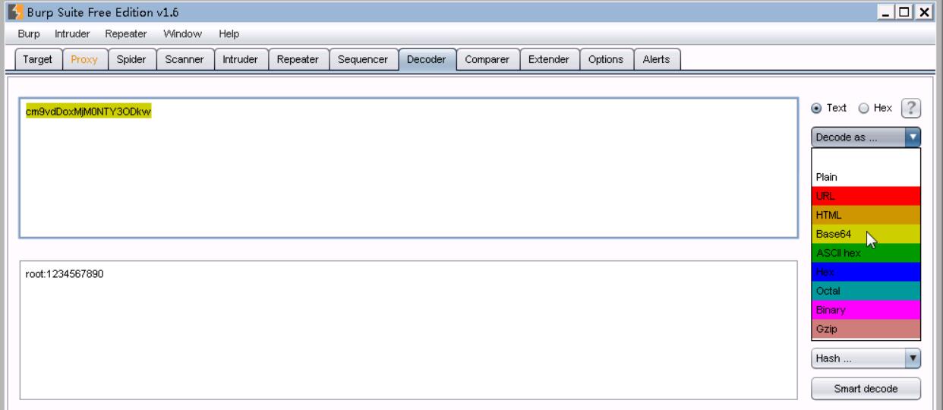
Task: Choose Plain from decode list
Action: coord(866,177)
